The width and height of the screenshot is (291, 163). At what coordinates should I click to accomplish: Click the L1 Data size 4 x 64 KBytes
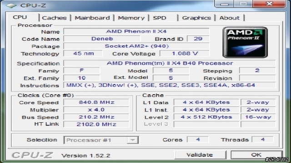click(x=206, y=102)
